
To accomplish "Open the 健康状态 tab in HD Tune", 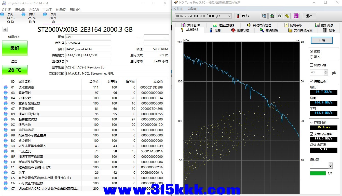I will click(x=240, y=30).
